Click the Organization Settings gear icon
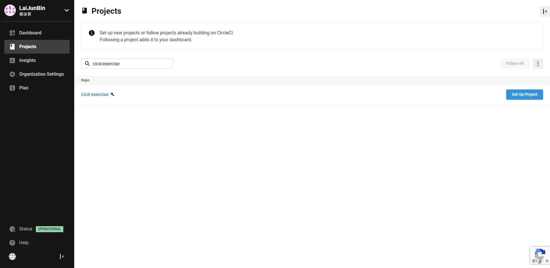Screen dimensions: 550x268 [x=12, y=74]
